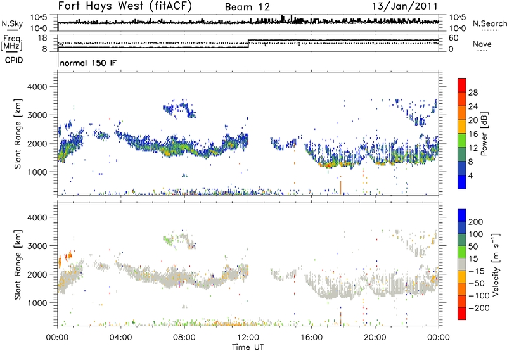Click the 'Velocity [m s⁻¹]' color bar title
This screenshot has width=507, height=351.
click(496, 264)
